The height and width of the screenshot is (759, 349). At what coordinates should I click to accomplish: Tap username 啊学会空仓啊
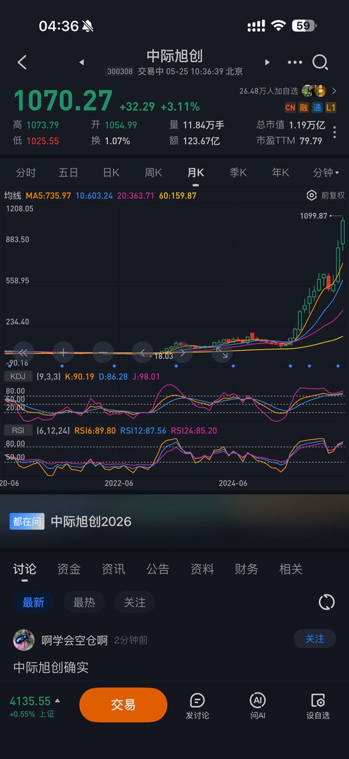(x=74, y=639)
